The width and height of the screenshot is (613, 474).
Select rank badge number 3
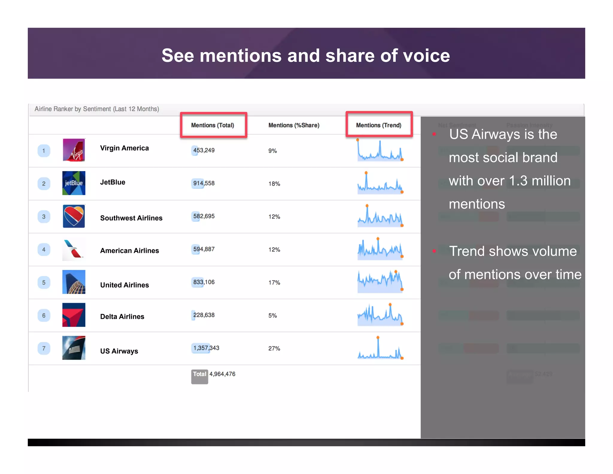[44, 217]
